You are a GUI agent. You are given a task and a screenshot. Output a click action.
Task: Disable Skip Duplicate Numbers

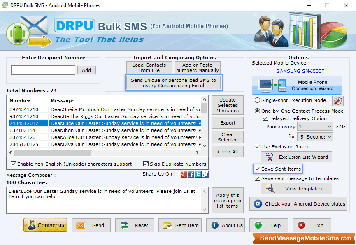coord(146,164)
